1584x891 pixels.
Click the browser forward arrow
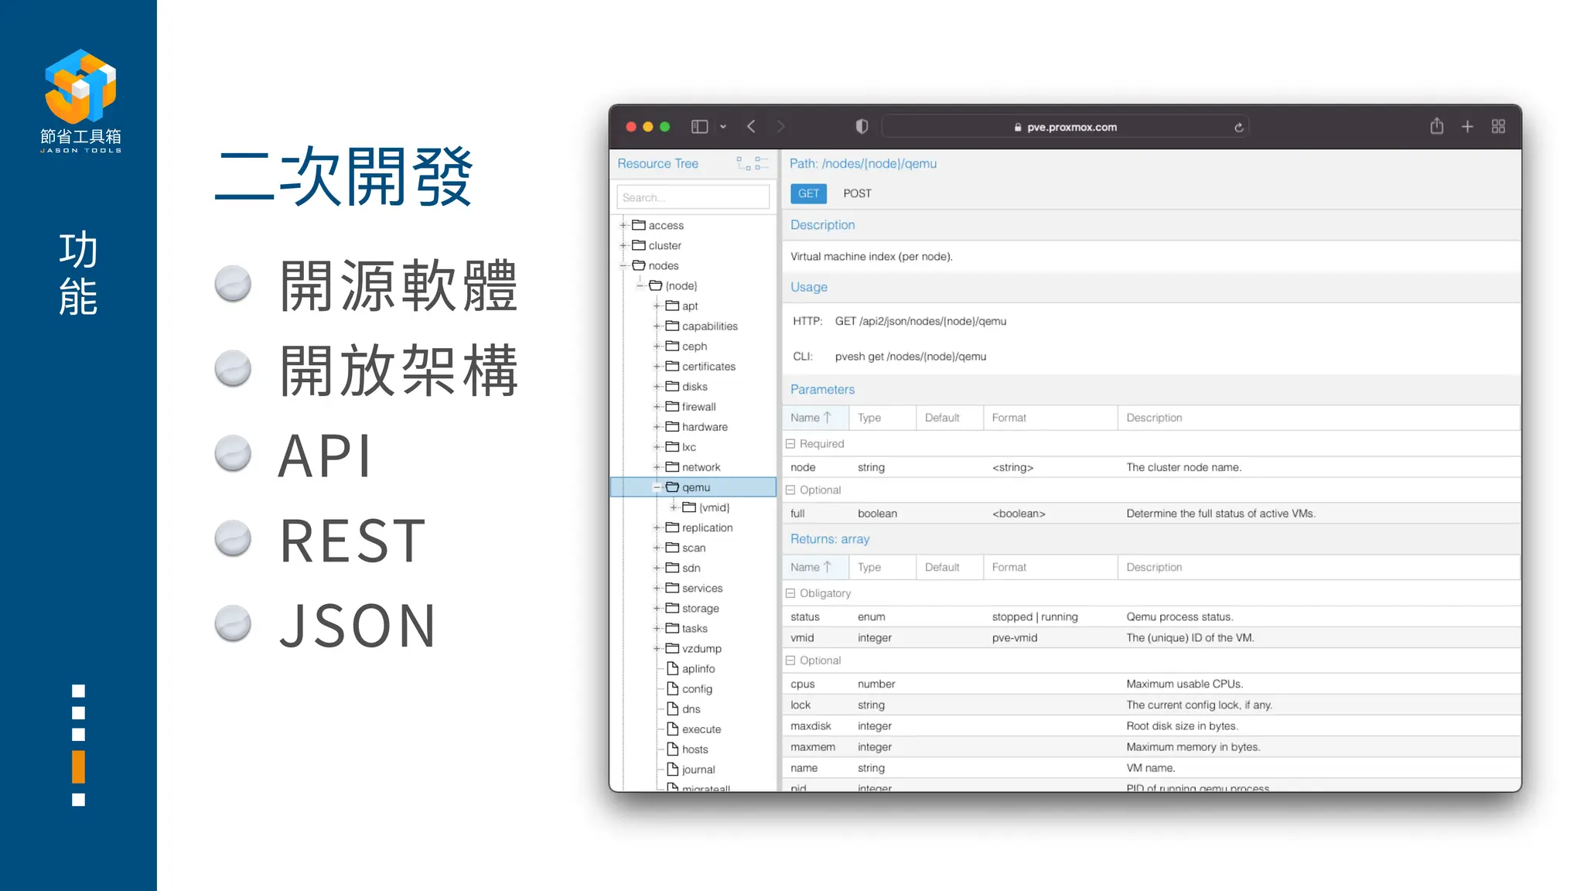(x=780, y=127)
